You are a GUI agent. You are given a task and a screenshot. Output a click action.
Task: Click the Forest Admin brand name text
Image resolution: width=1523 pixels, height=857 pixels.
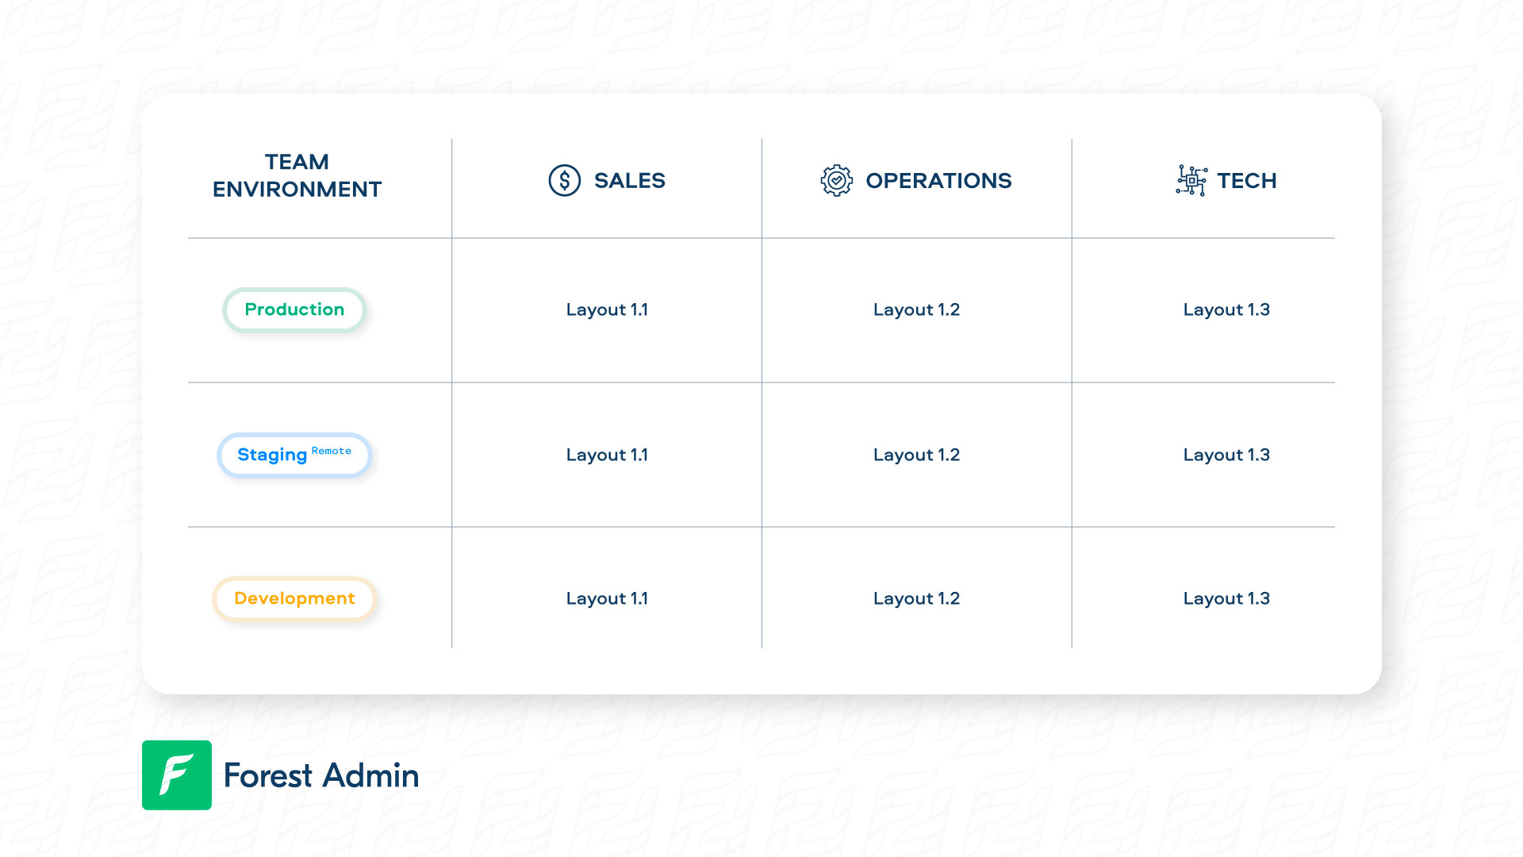[321, 775]
